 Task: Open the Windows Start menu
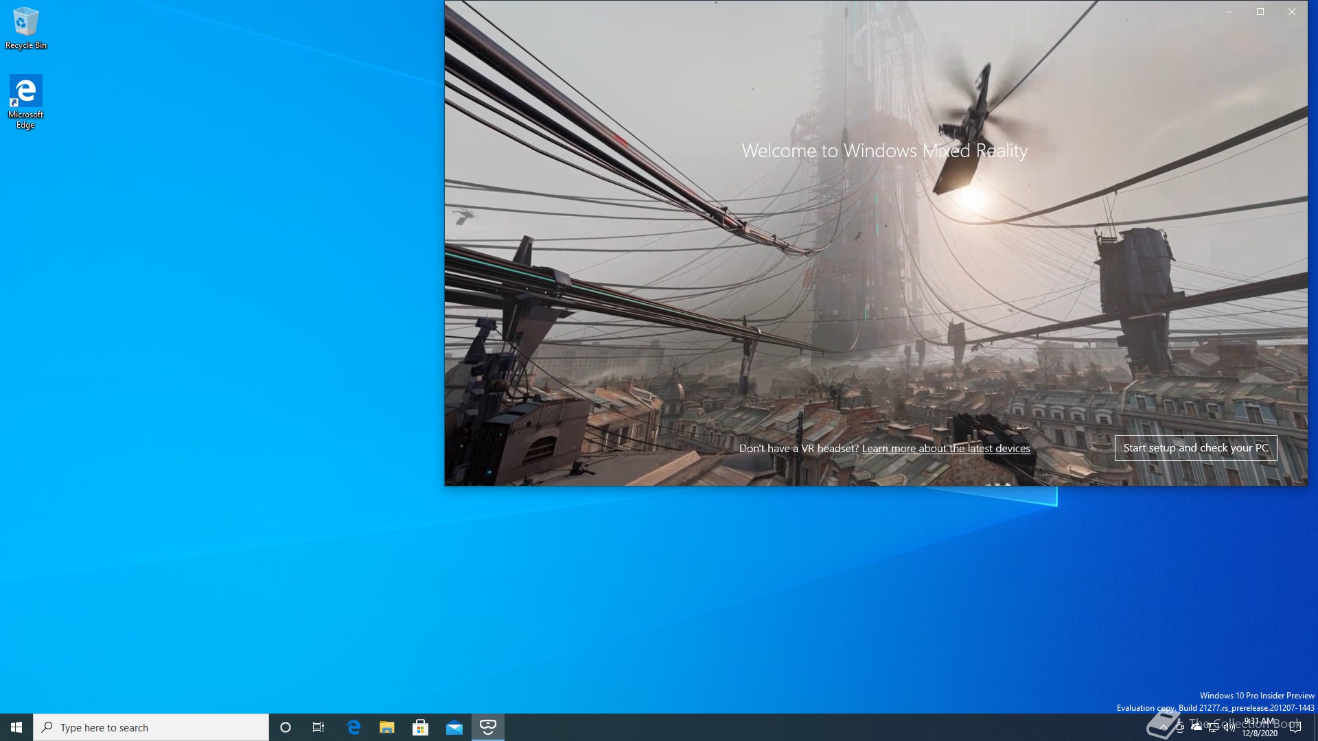coord(16,727)
